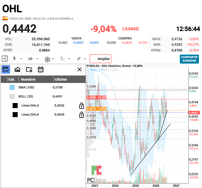Click the 0,3520 support level label

coord(91,137)
